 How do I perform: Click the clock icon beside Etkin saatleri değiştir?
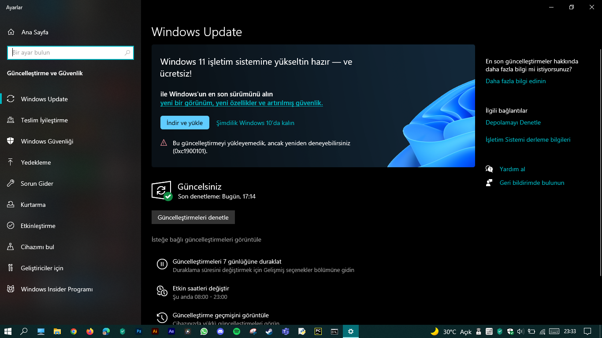point(162,291)
